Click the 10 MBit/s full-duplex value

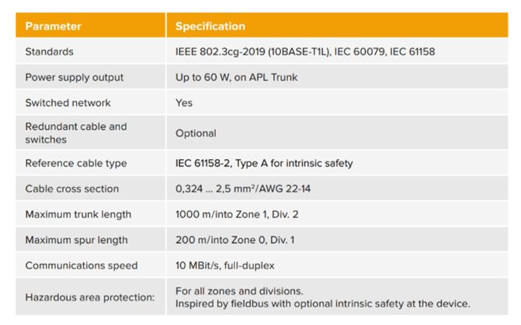[x=224, y=265]
